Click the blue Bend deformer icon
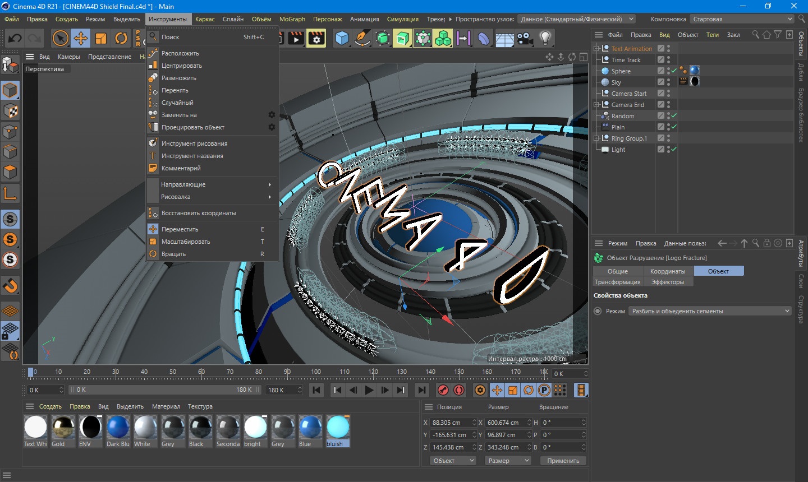This screenshot has height=482, width=808. pyautogui.click(x=484, y=39)
